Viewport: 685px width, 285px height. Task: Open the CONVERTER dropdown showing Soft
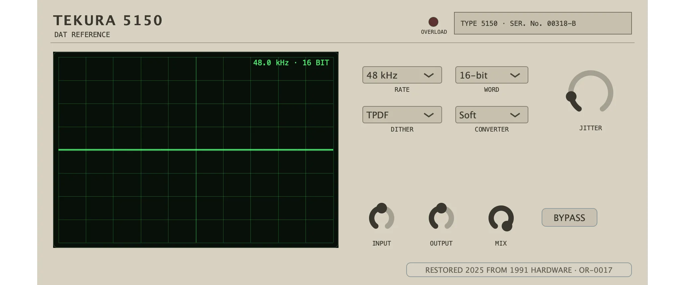(492, 115)
